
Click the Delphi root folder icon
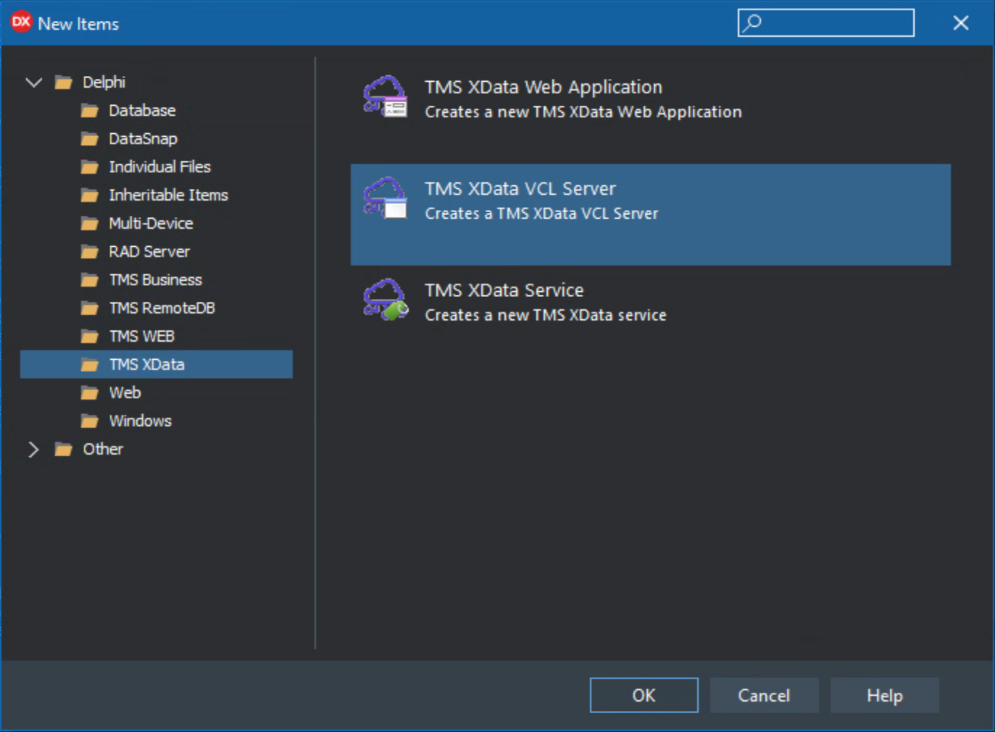(64, 83)
